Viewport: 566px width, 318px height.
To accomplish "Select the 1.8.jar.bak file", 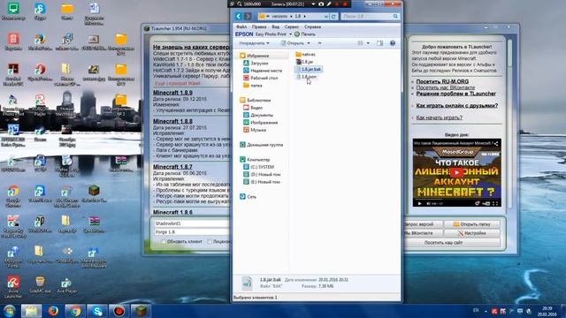I will [308, 69].
